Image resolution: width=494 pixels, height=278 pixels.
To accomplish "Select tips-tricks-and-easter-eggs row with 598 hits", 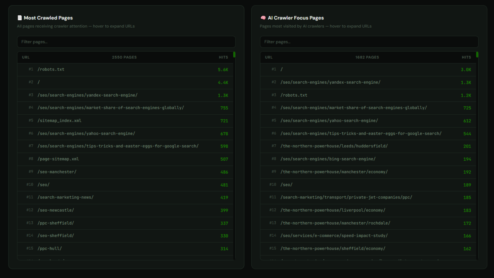I will [x=125, y=146].
